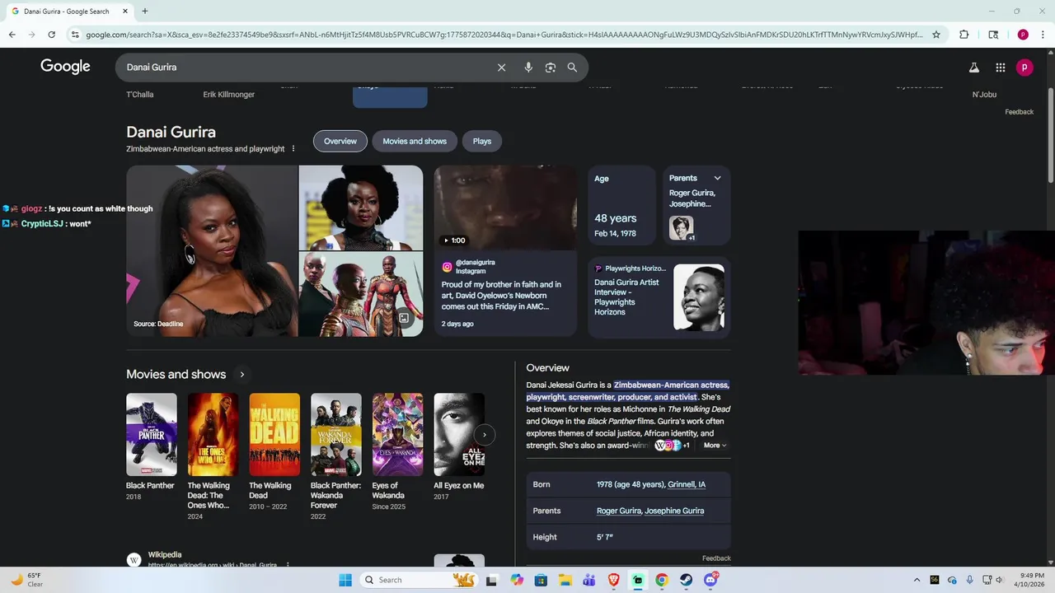The width and height of the screenshot is (1055, 593).
Task: Select the Overview tab
Action: click(340, 141)
